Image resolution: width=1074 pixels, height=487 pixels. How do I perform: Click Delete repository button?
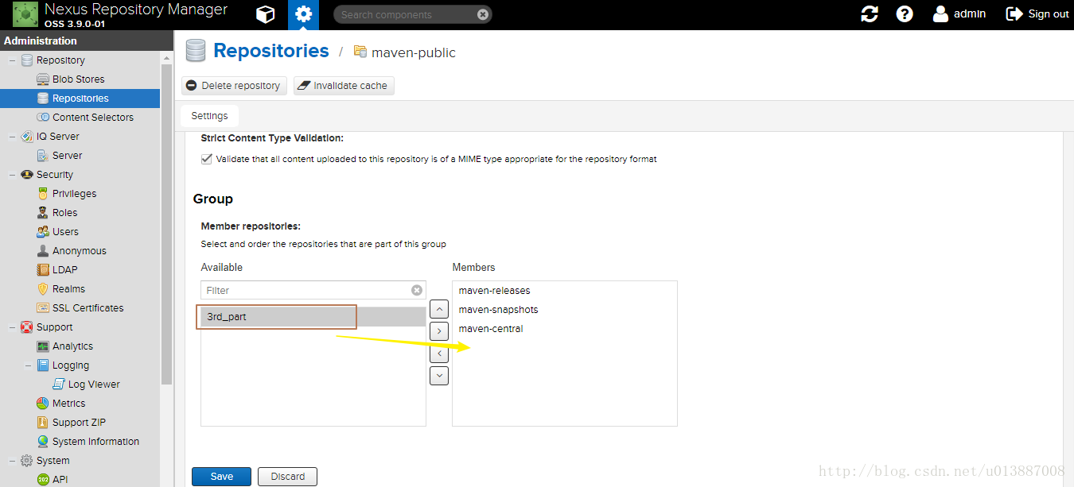point(234,85)
